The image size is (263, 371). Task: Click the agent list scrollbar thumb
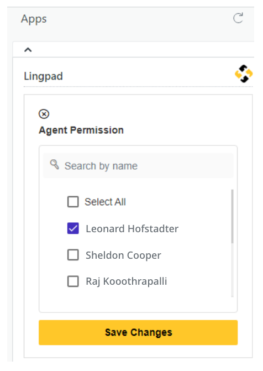click(232, 216)
